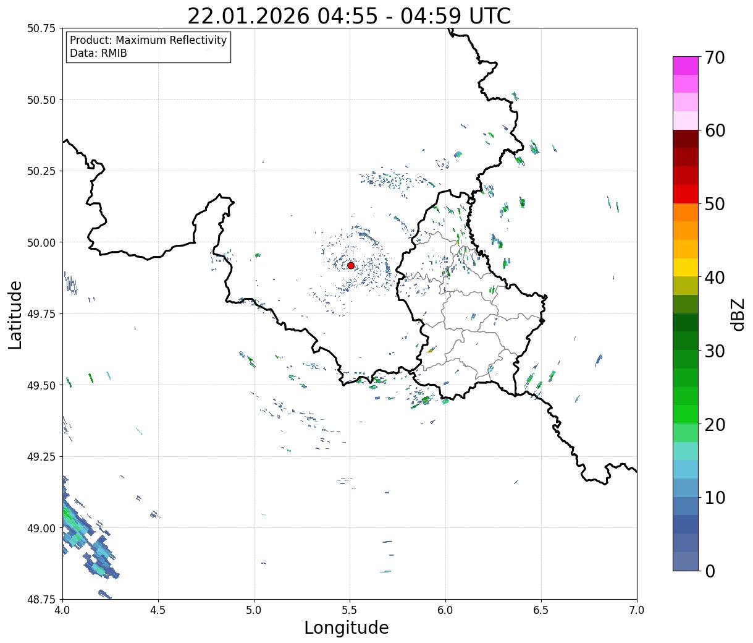
Task: Click the red radar station marker
Action: (351, 265)
